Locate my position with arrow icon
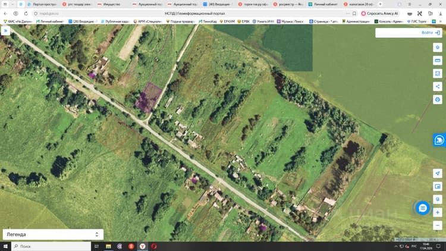Screen dimensions: 446x251 click(438, 173)
